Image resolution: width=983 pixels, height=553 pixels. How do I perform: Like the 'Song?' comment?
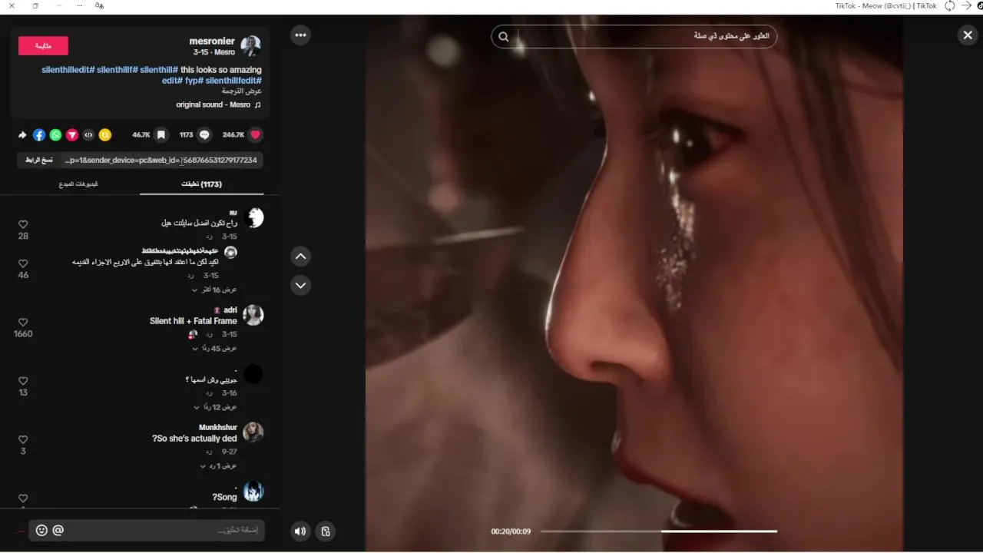(23, 498)
